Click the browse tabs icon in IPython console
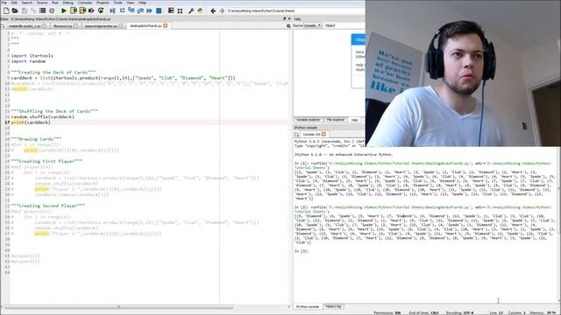The height and width of the screenshot is (315, 561). (x=296, y=134)
